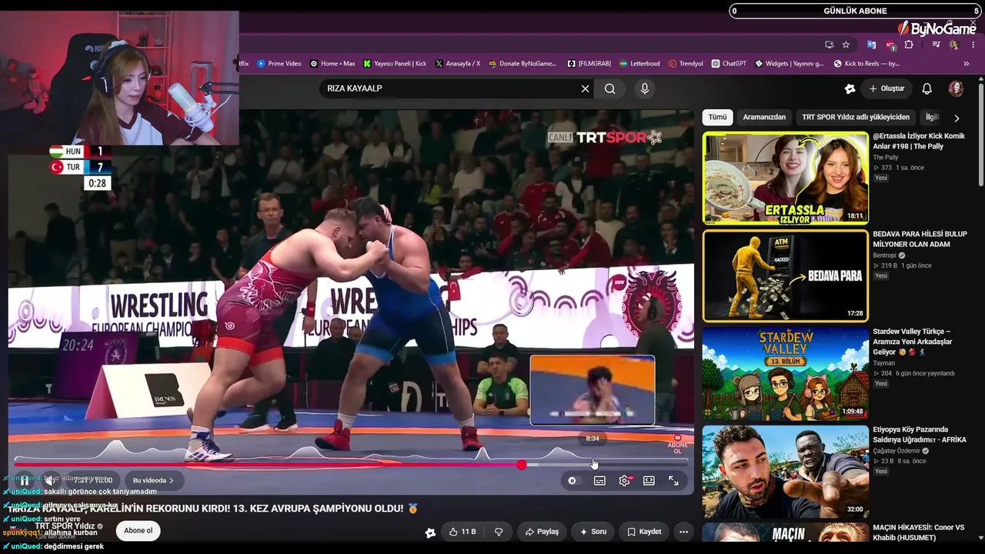Click the Oluştur create button

point(886,88)
